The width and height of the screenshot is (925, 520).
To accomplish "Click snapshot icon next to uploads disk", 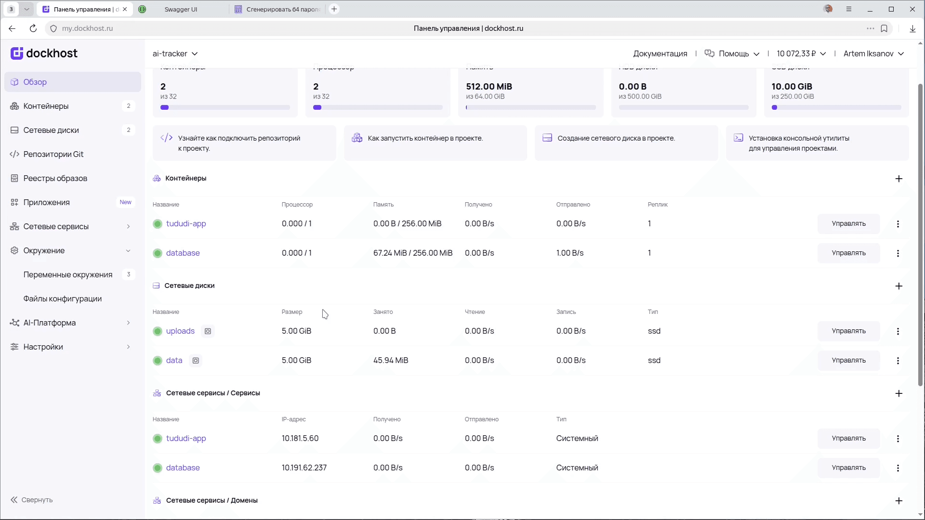I will [x=208, y=331].
